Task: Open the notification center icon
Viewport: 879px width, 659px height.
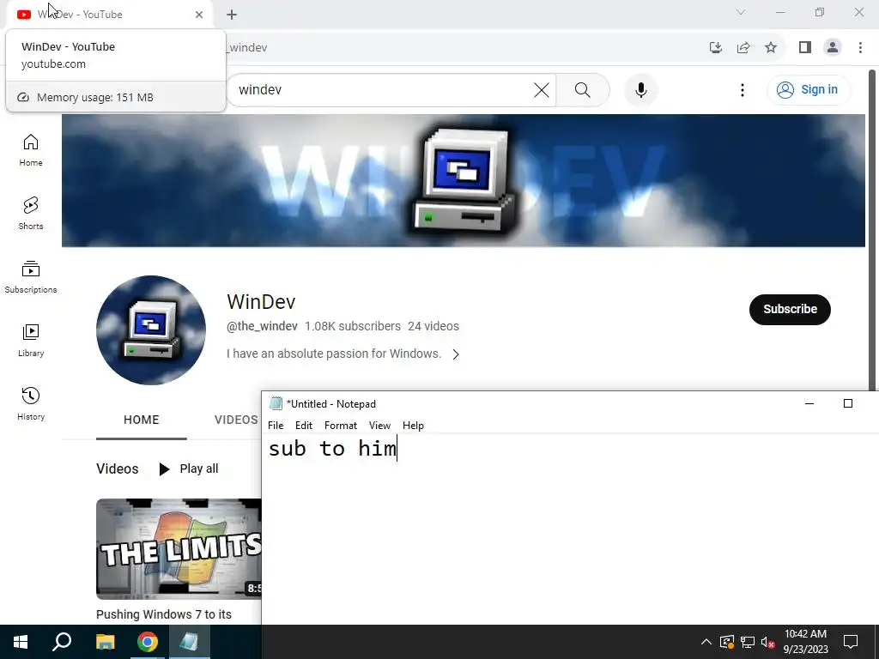Action: coord(851,642)
